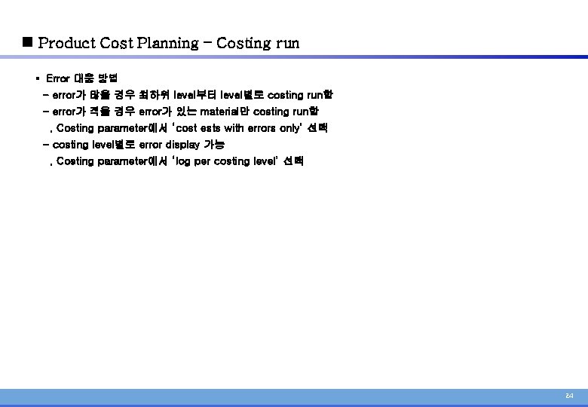The image size is (588, 407).
Task: Click the line containing 'cost ests with errors only'
Action: coord(188,128)
